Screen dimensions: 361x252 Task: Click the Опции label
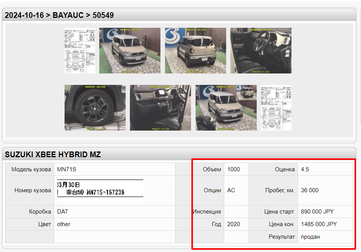(x=212, y=190)
